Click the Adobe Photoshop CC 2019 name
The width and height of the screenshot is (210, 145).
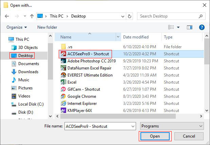pyautogui.click(x=92, y=61)
